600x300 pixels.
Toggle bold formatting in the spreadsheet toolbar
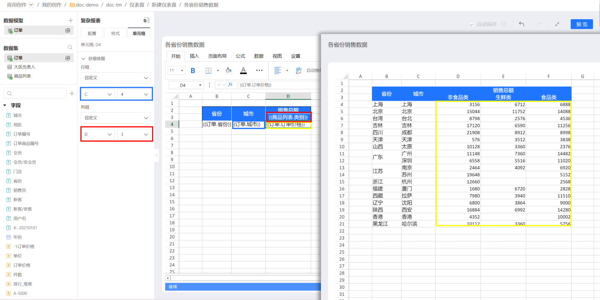tap(193, 70)
